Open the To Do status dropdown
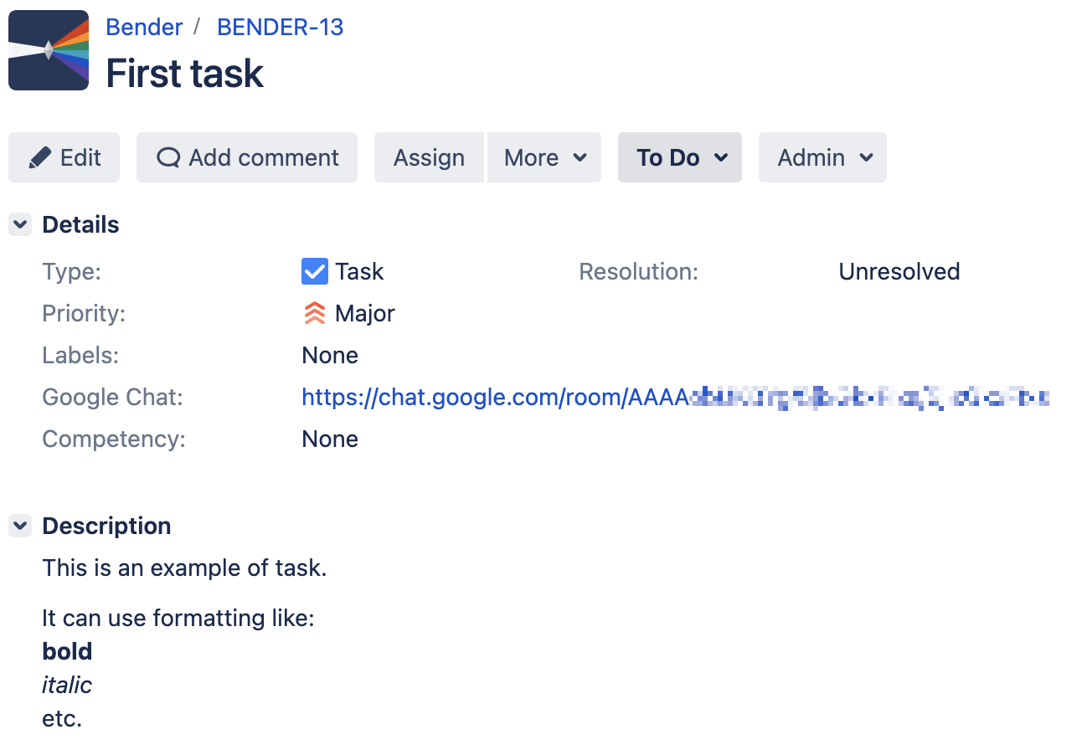Screen dimensions: 1087x750 click(x=679, y=157)
